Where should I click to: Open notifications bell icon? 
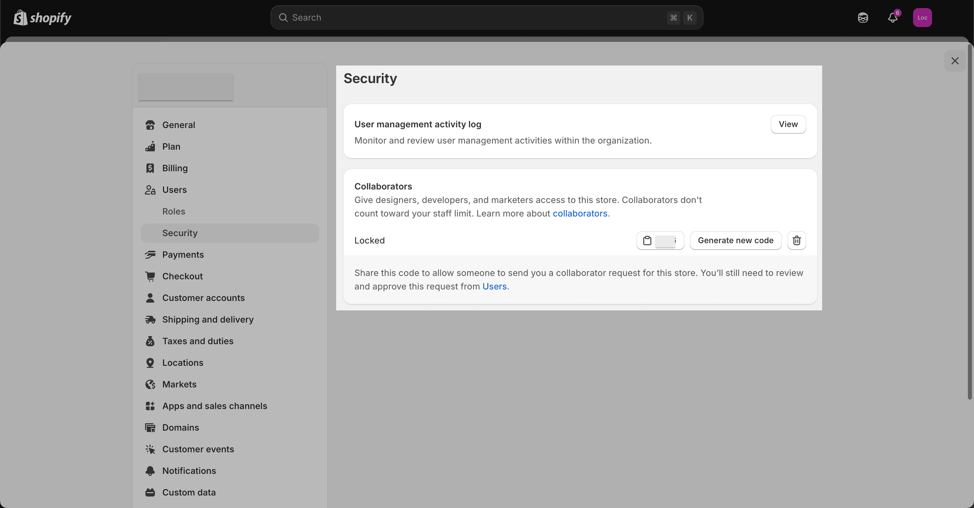coord(893,17)
